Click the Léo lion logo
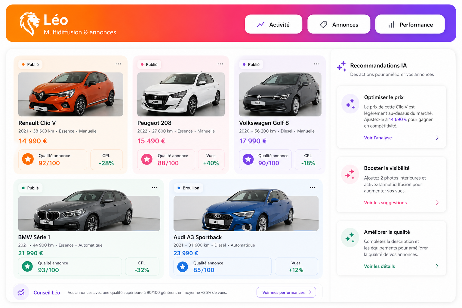The image size is (462, 308). [29, 24]
